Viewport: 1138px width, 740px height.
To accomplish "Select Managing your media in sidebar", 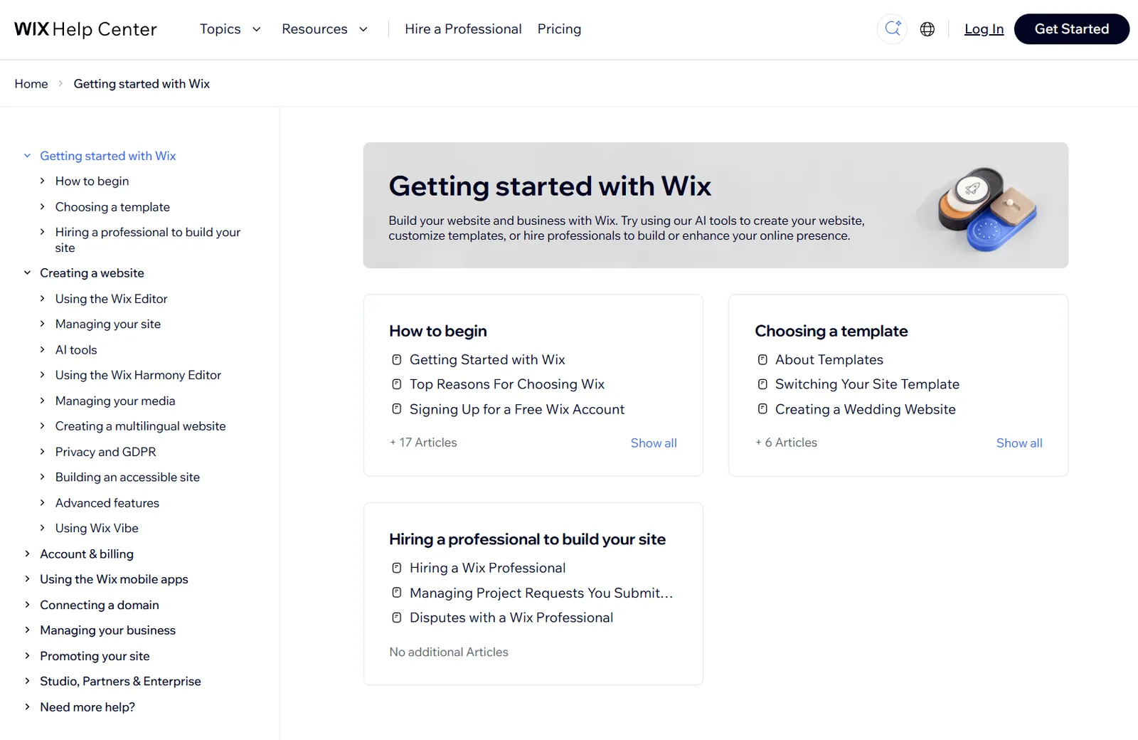I will coord(115,401).
